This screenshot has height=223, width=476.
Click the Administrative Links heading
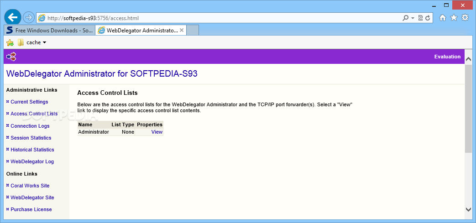(32, 90)
